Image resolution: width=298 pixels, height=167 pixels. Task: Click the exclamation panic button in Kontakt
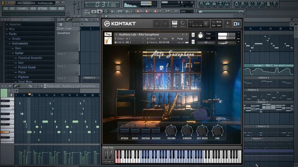click(x=206, y=24)
